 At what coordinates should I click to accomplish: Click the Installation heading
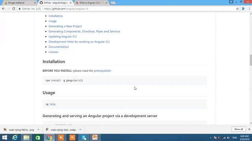(x=54, y=61)
